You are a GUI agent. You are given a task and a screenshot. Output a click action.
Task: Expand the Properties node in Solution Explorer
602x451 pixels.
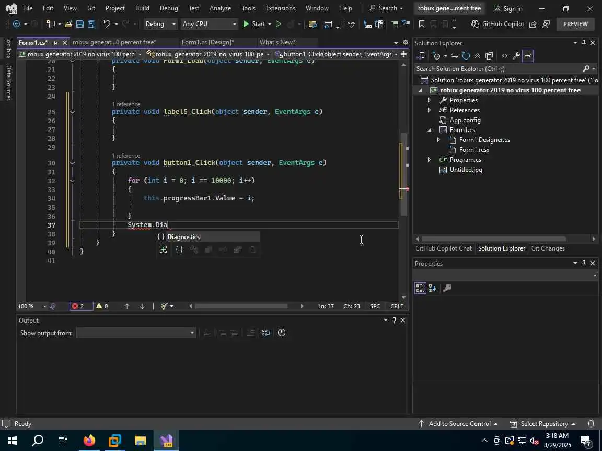(429, 100)
